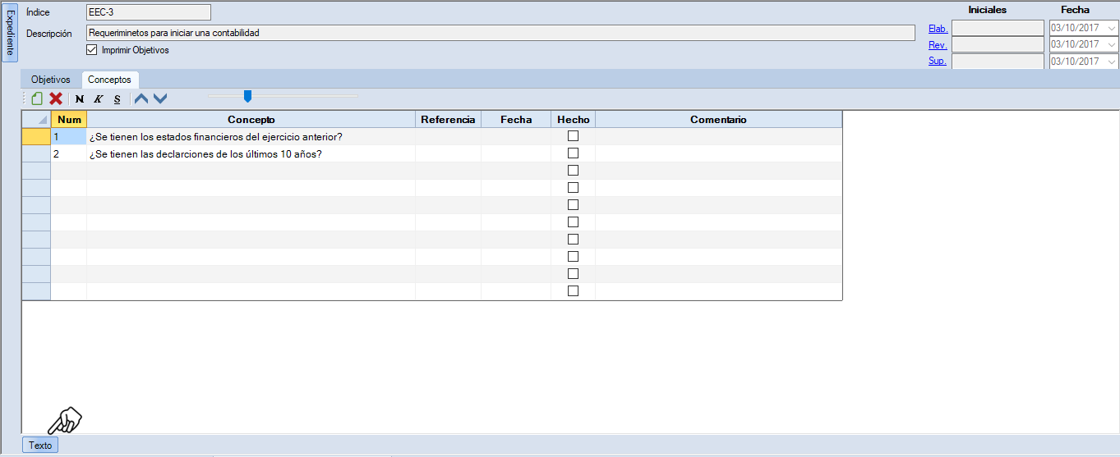Screen dimensions: 1120x457
Task: Open the Rev. date dropdown
Action: click(x=1112, y=45)
